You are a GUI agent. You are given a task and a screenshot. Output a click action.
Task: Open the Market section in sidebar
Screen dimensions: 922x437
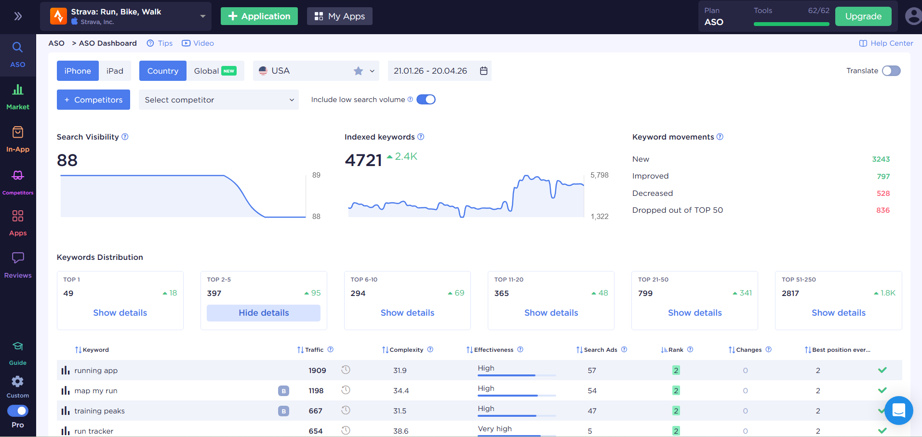18,97
